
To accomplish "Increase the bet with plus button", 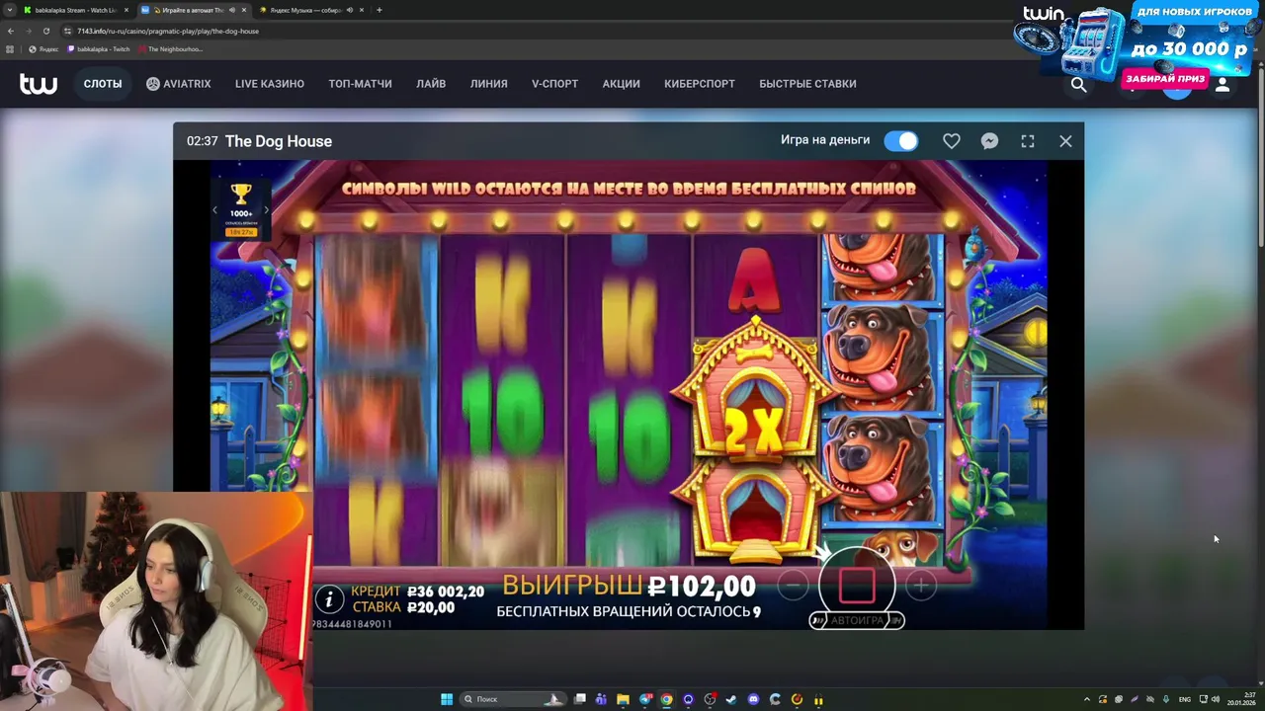I will point(920,586).
